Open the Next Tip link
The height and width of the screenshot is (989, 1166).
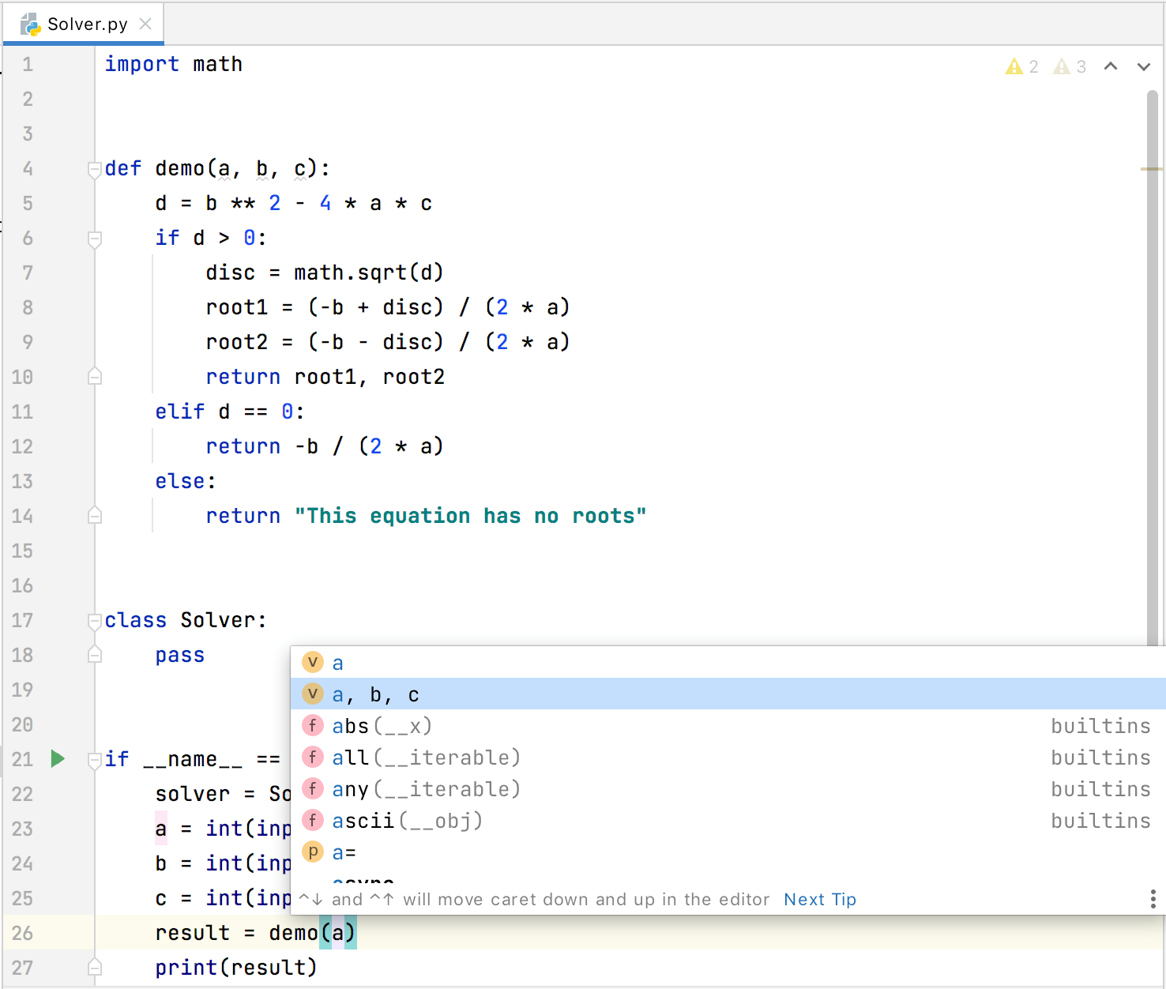[819, 899]
